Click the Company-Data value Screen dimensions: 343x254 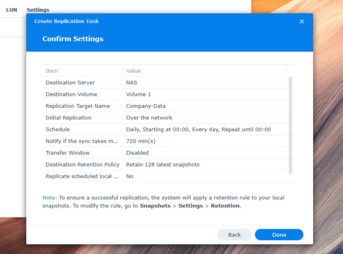coord(146,106)
